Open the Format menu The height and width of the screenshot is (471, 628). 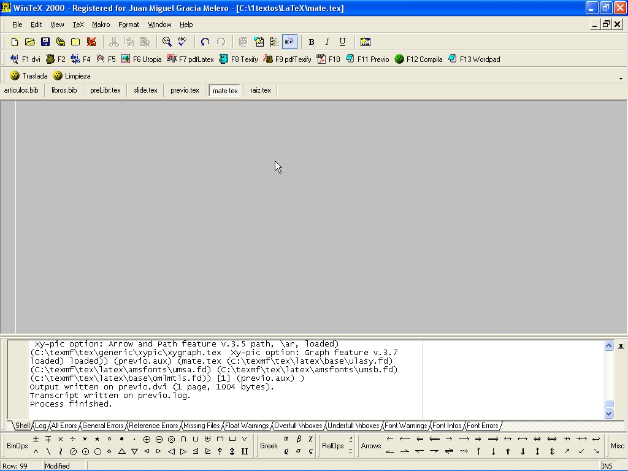point(129,25)
